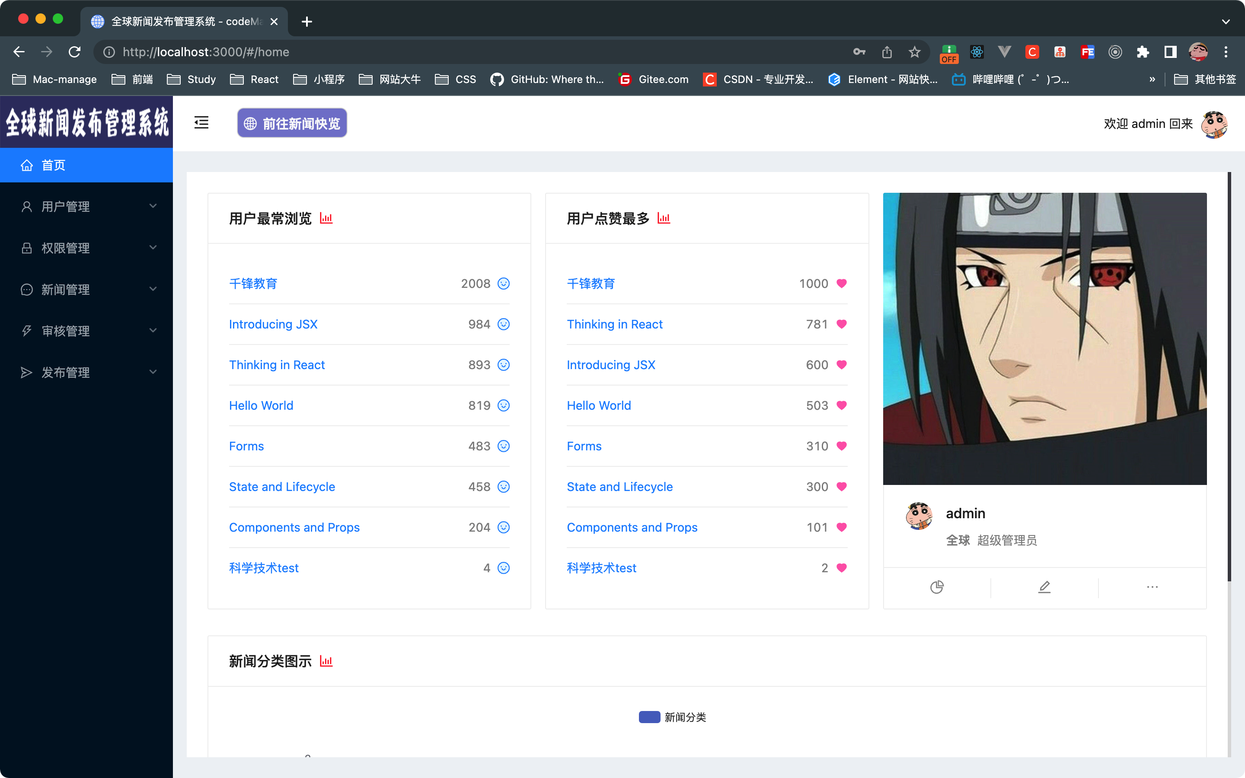Expand the 用户管理 menu
This screenshot has width=1245, height=778.
[x=86, y=206]
